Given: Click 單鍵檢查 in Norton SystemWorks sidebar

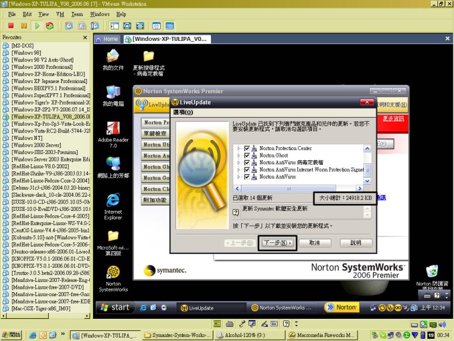Looking at the screenshot, I should pos(155,134).
